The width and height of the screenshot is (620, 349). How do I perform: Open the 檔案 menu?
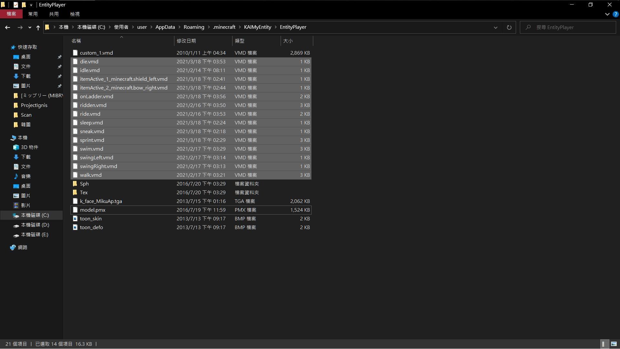[x=11, y=14]
